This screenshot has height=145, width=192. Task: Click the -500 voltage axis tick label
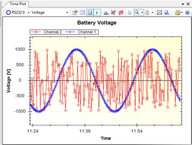(x=20, y=96)
